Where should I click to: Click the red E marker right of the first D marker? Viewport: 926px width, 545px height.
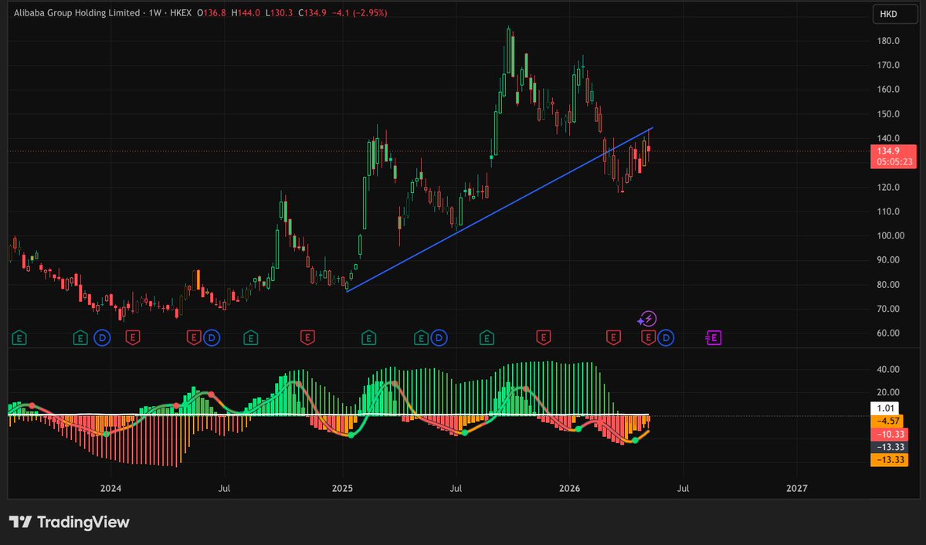coord(132,338)
